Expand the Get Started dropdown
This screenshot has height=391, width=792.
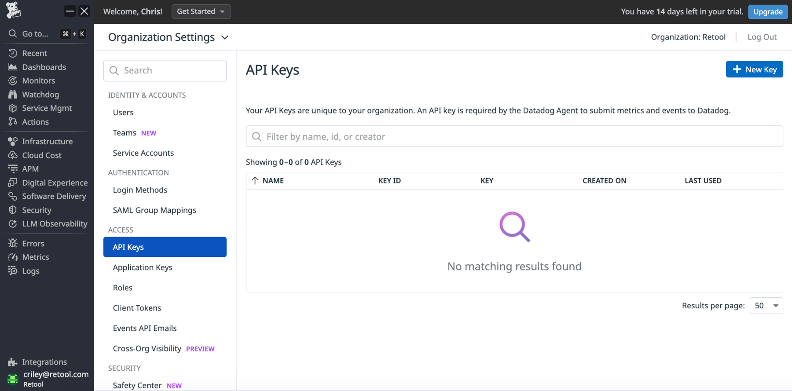point(201,11)
